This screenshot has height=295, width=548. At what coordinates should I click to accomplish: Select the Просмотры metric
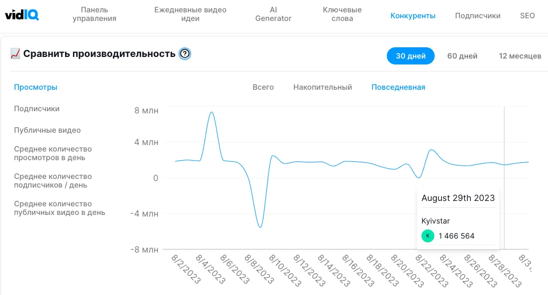pyautogui.click(x=35, y=87)
